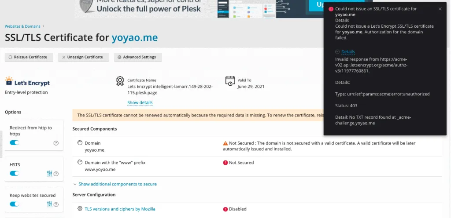Turn off the HSTS toggle
The width and height of the screenshot is (451, 218).
(x=15, y=174)
